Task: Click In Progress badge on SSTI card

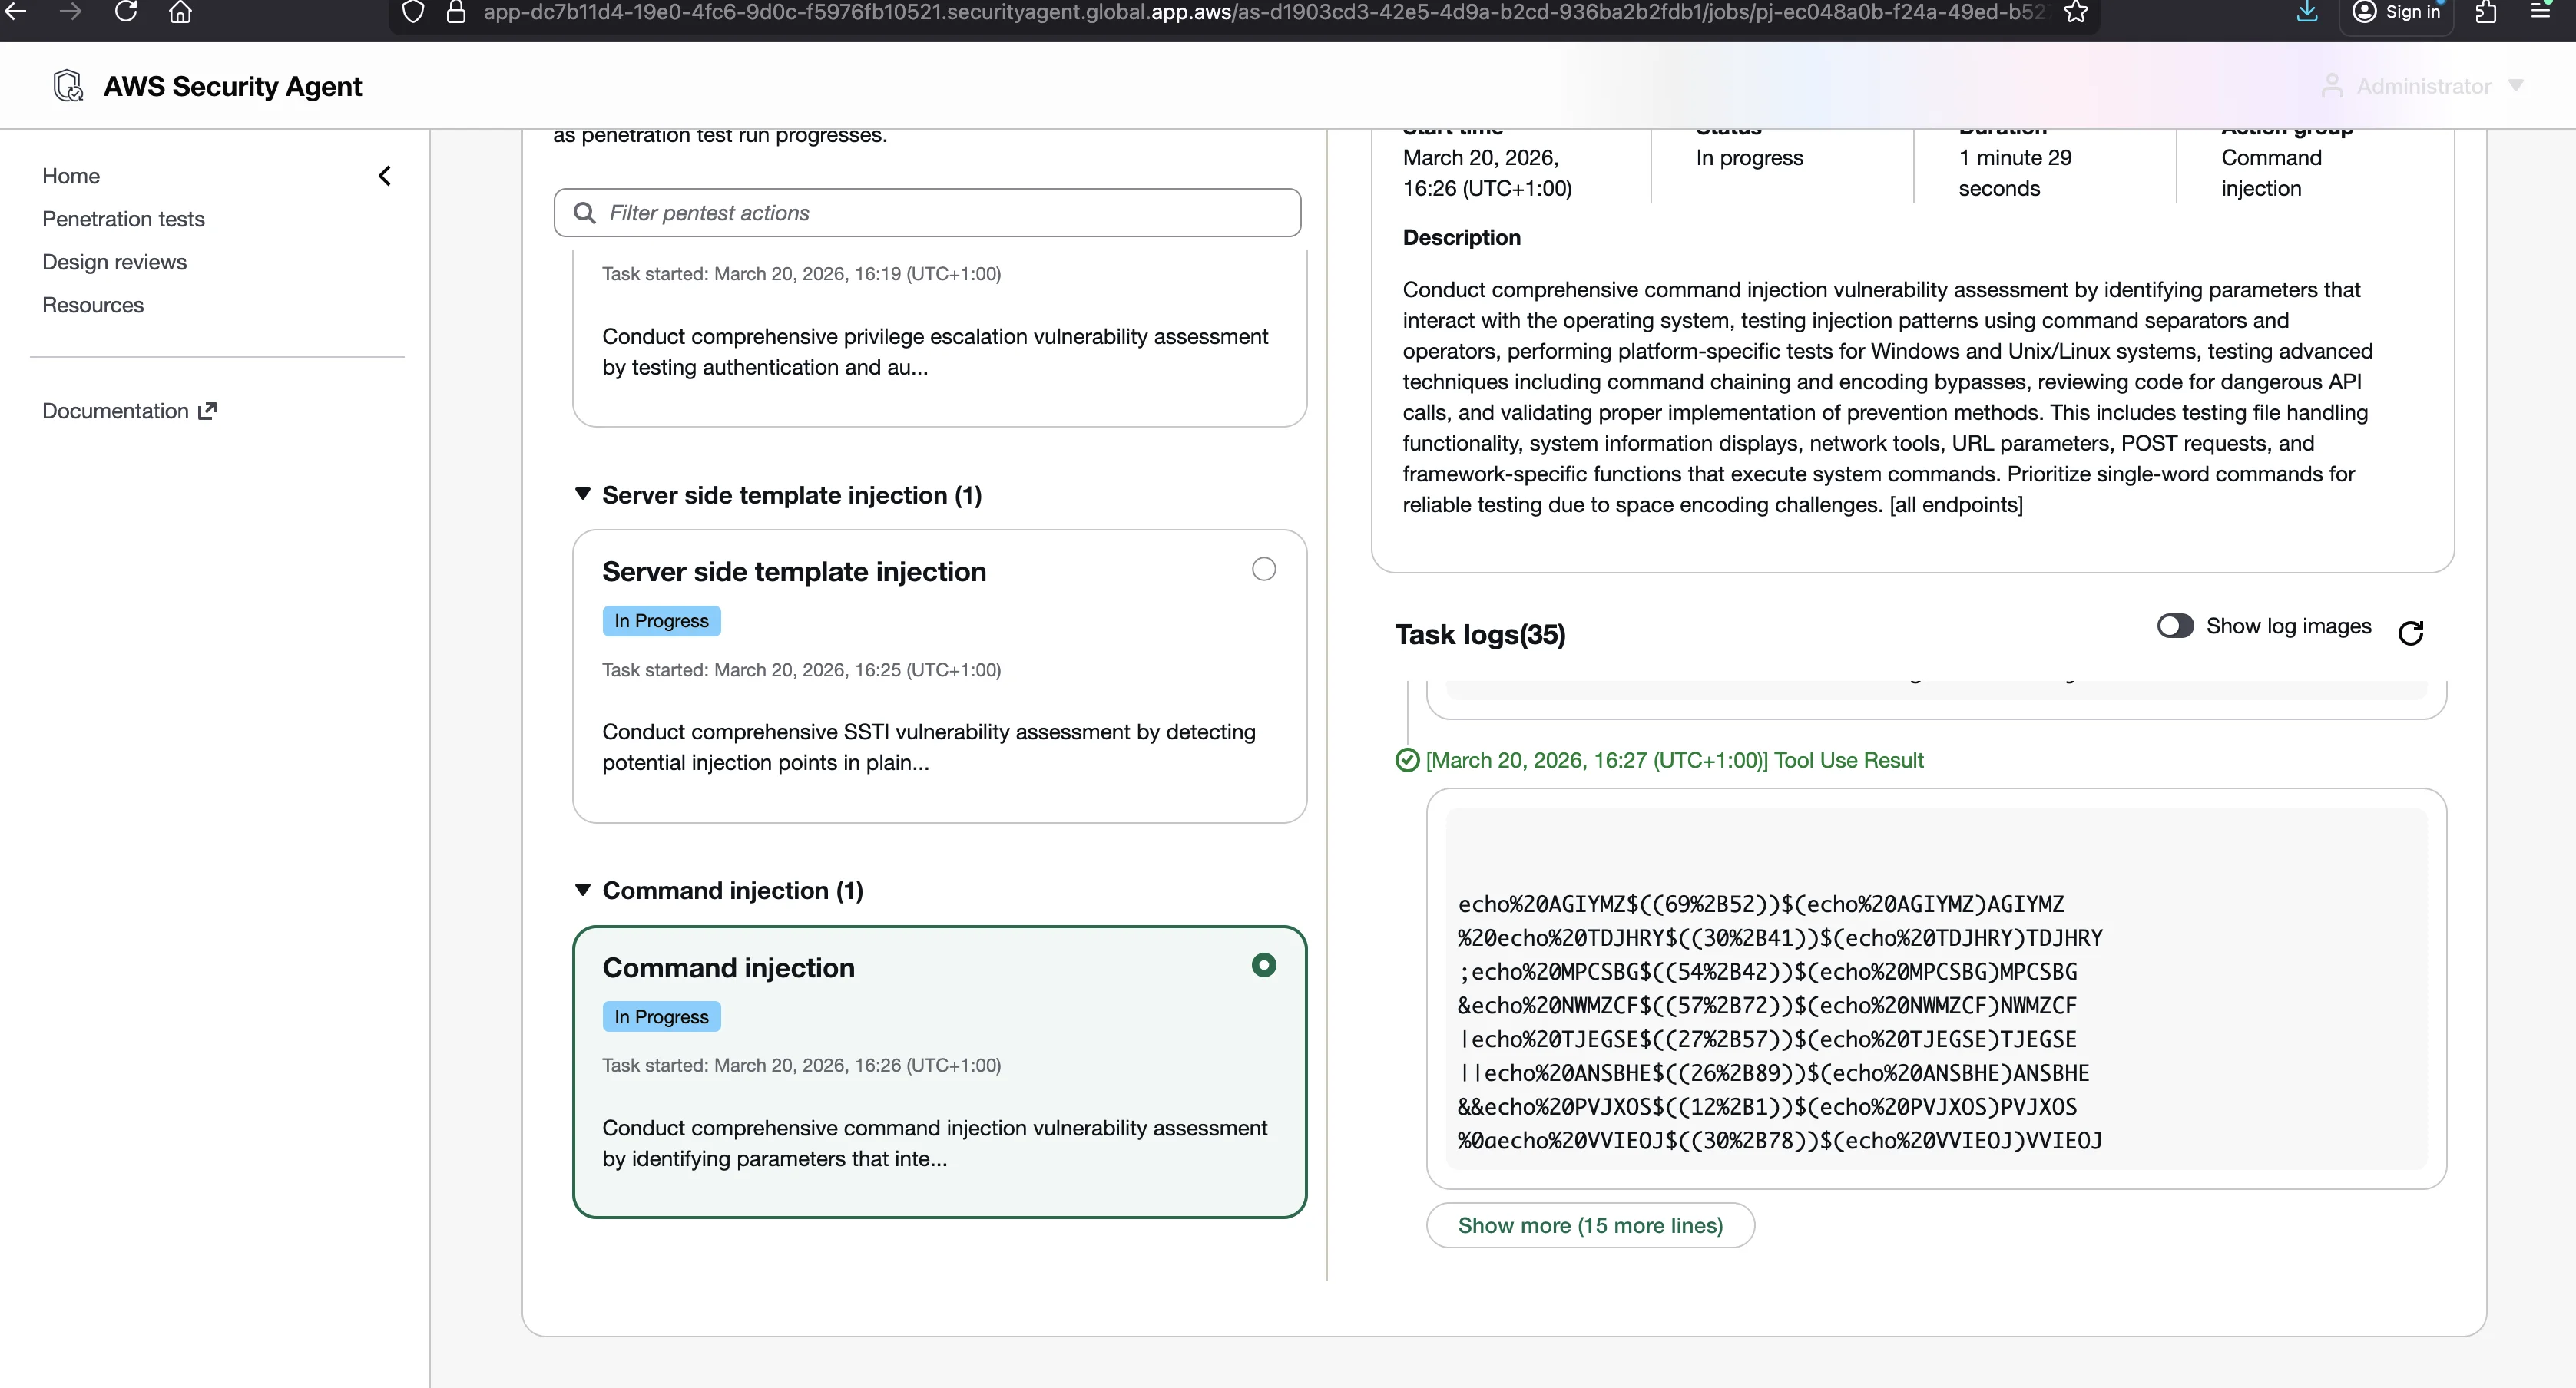Action: click(661, 620)
